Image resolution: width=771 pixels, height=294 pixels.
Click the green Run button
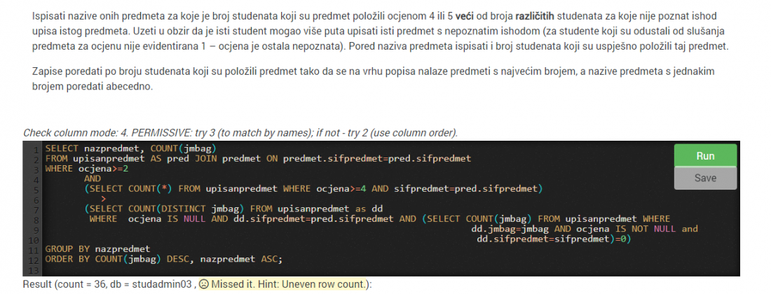click(x=705, y=156)
